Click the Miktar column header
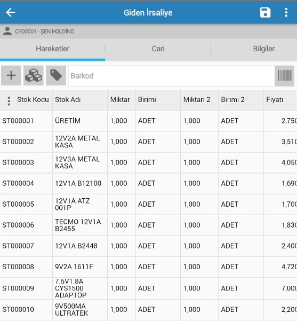The width and height of the screenshot is (297, 321). [120, 100]
